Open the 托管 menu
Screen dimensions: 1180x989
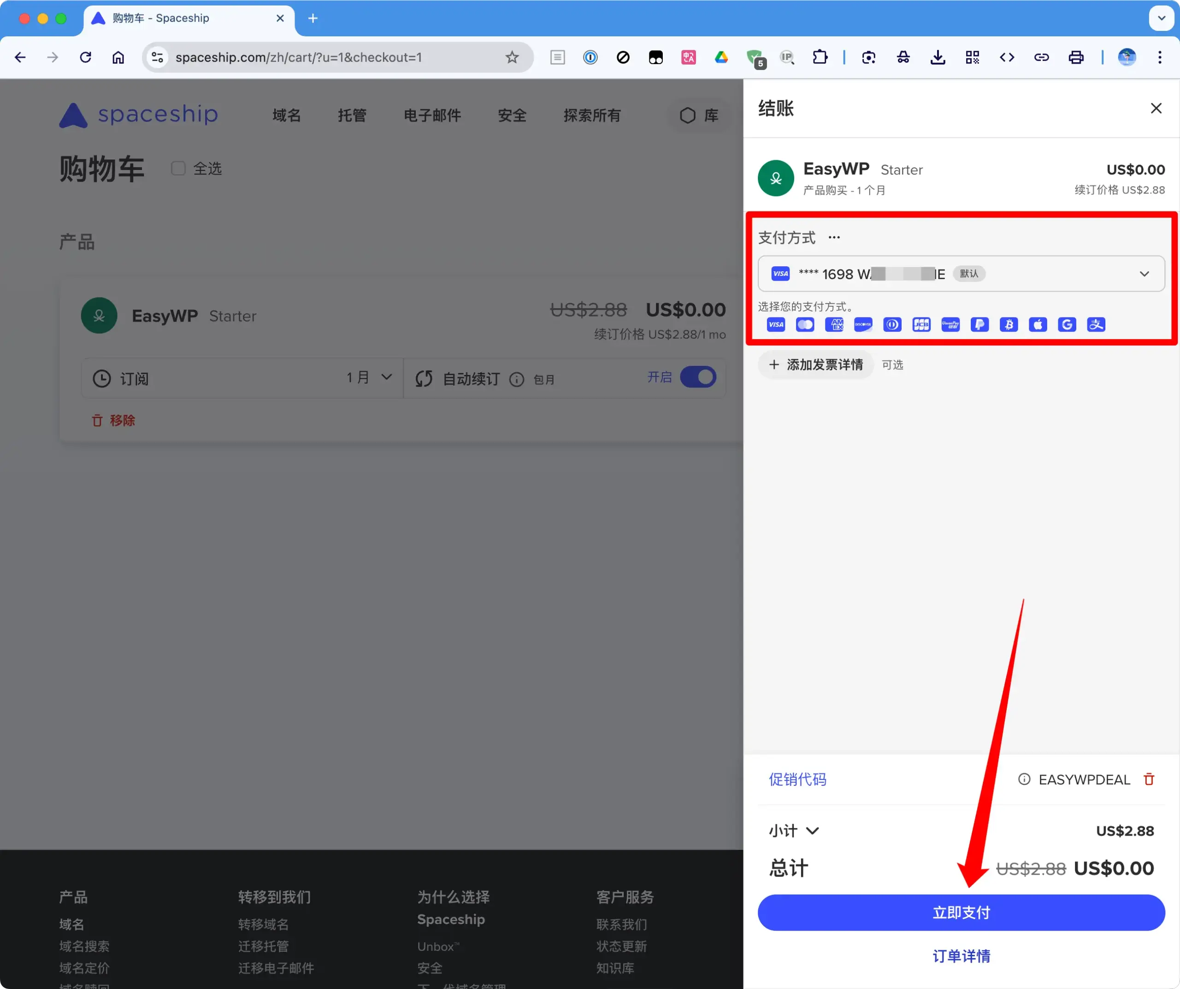[x=352, y=116]
